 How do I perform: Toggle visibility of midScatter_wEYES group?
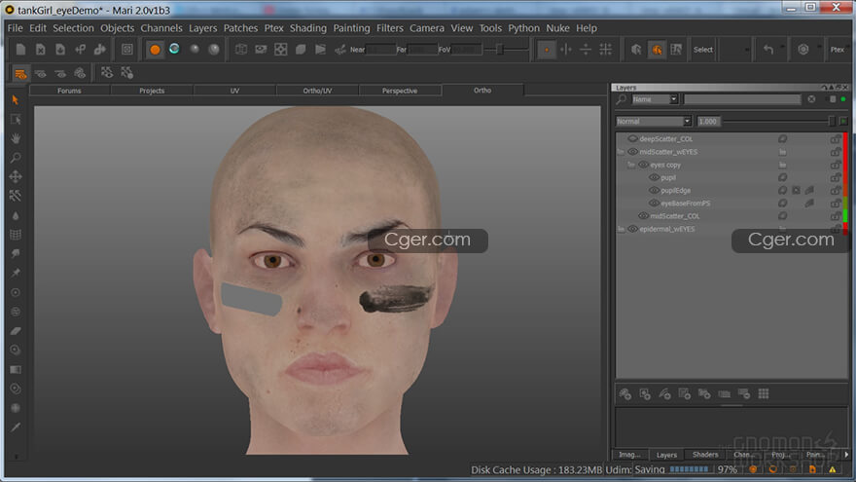click(x=632, y=151)
